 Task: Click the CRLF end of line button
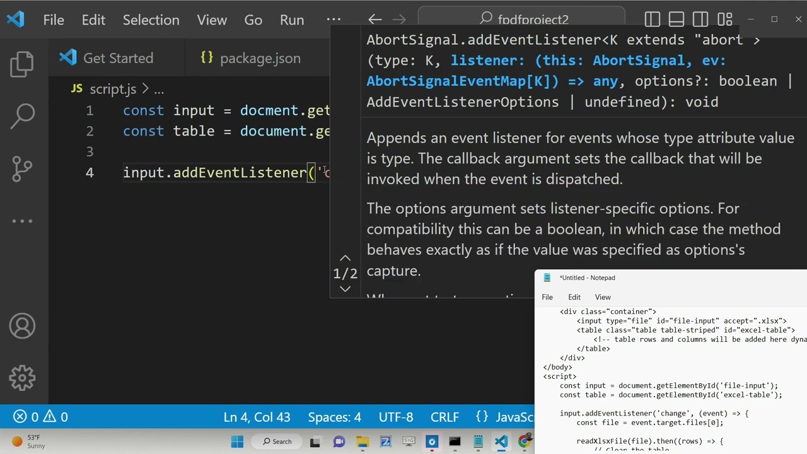(444, 417)
